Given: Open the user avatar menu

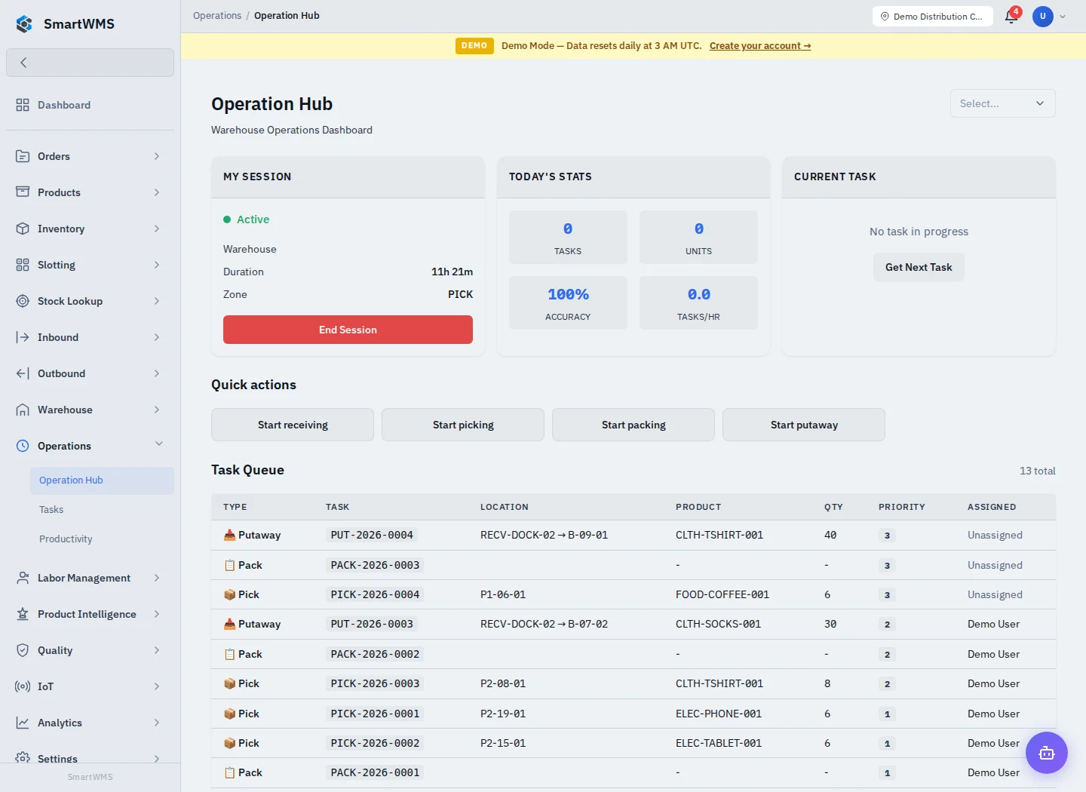Looking at the screenshot, I should [x=1043, y=16].
